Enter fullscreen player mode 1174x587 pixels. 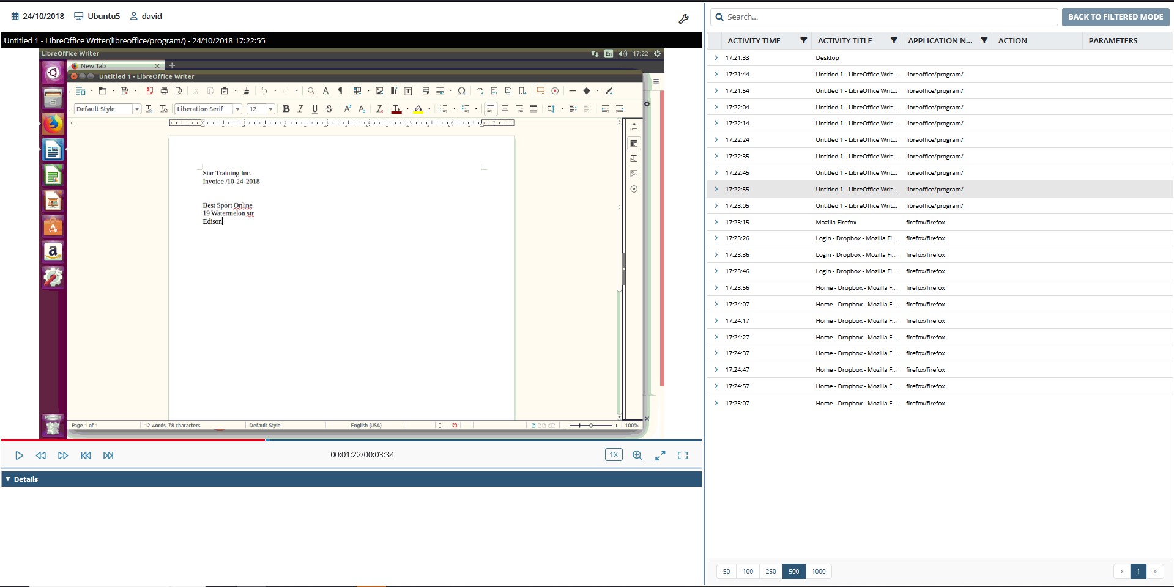click(683, 456)
